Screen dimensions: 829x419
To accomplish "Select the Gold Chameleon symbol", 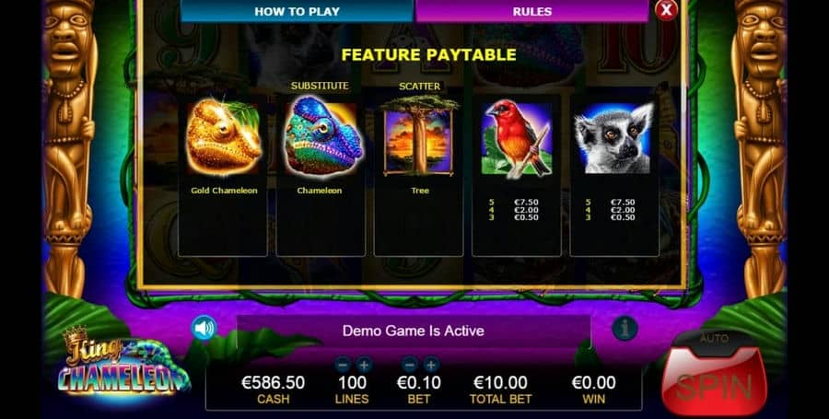I will [x=223, y=137].
